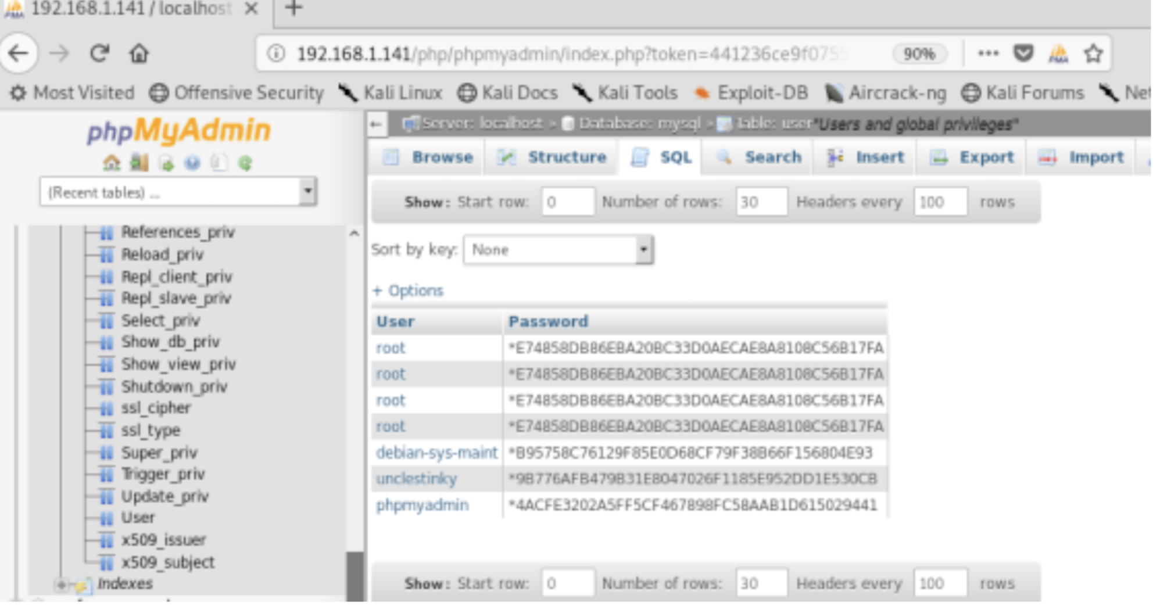Screen dimensions: 1160x609
Task: Open the SQL documentation page icon
Action: (x=219, y=163)
